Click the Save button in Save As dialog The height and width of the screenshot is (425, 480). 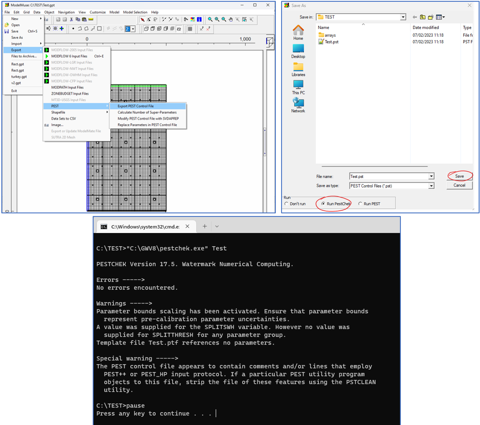459,176
